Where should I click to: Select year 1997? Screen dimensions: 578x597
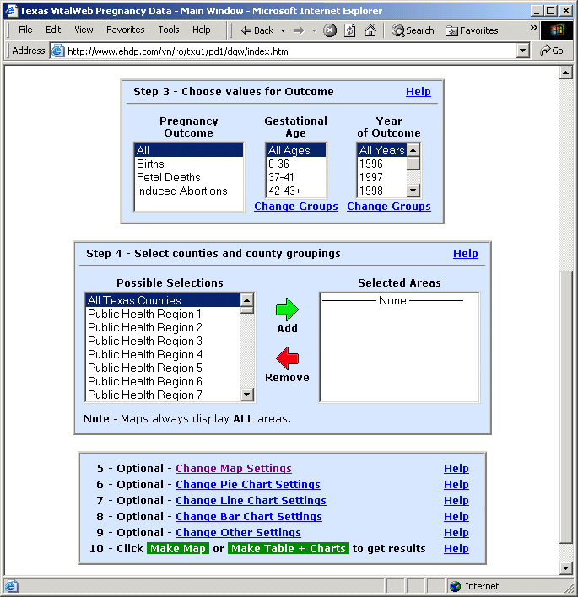coord(381,177)
